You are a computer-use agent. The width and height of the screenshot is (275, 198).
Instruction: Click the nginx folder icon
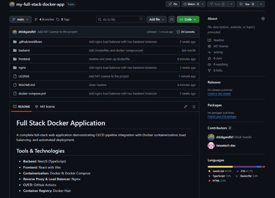15,67
